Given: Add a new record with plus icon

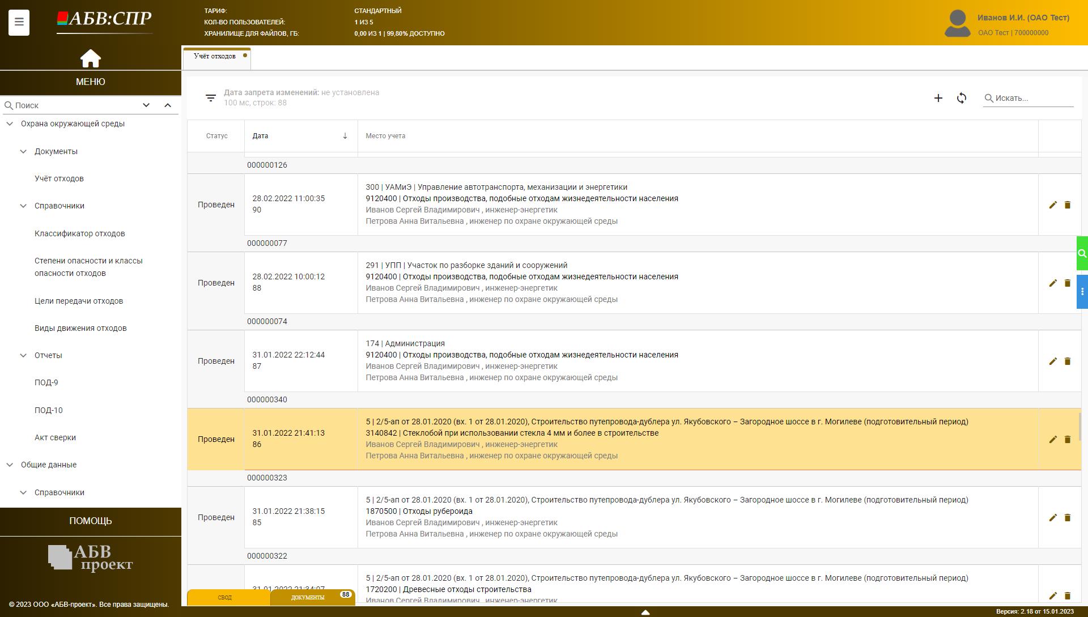Looking at the screenshot, I should click(x=938, y=98).
